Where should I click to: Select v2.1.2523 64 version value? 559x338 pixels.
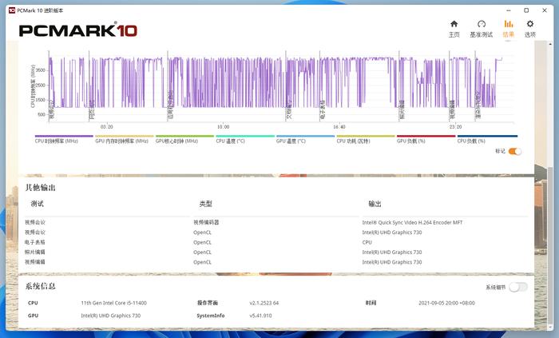[x=264, y=303]
